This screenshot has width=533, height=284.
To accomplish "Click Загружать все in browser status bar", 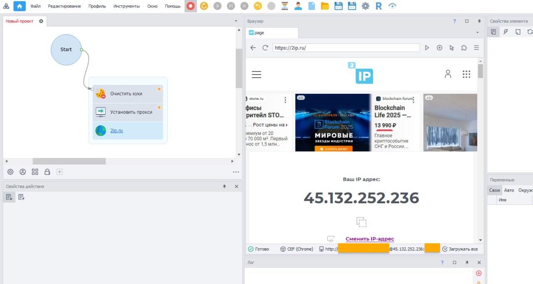I will [x=460, y=249].
